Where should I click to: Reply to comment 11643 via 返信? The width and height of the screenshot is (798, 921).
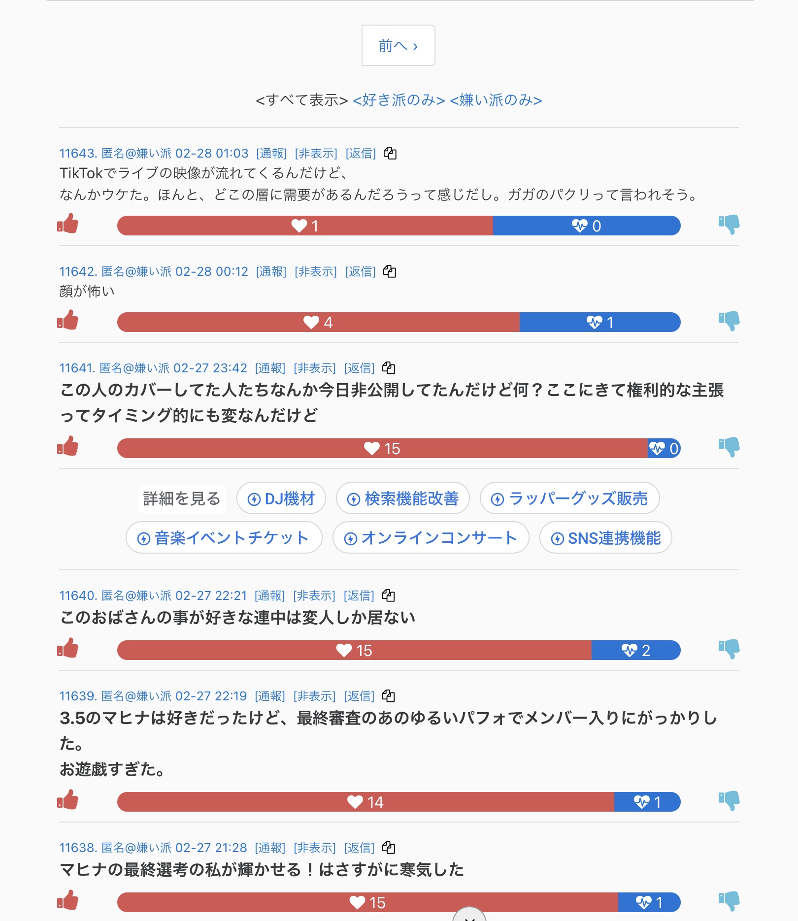click(x=361, y=153)
